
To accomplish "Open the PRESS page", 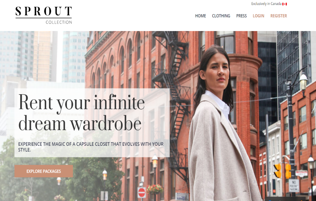I will tap(241, 16).
